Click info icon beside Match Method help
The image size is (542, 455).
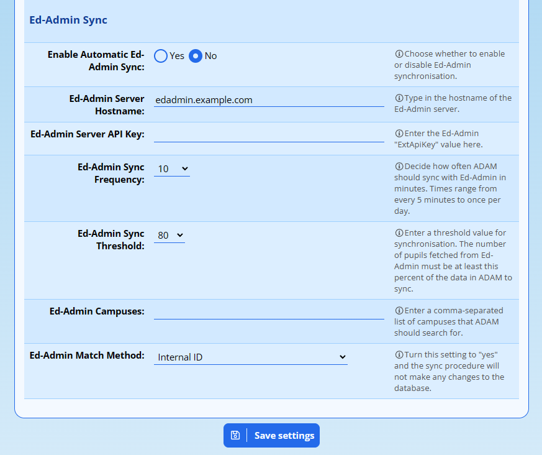399,355
